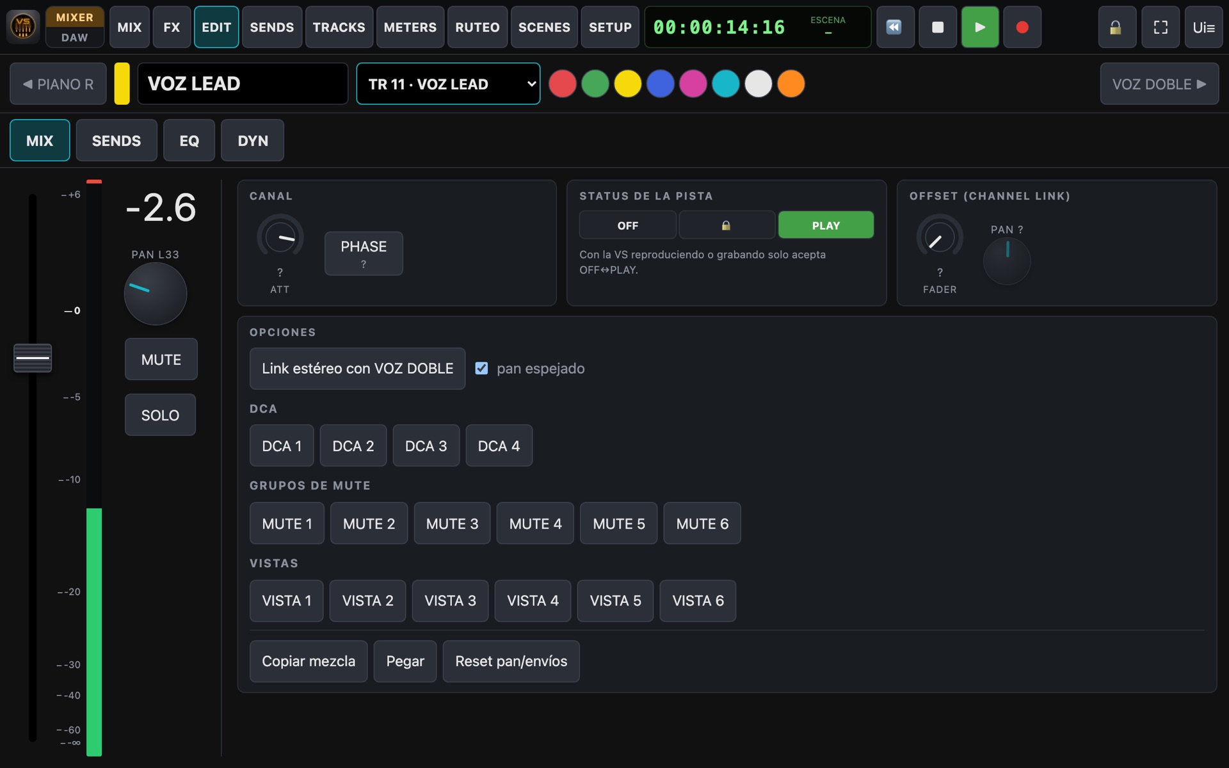Image resolution: width=1229 pixels, height=768 pixels.
Task: Set track status to OFF
Action: point(627,225)
